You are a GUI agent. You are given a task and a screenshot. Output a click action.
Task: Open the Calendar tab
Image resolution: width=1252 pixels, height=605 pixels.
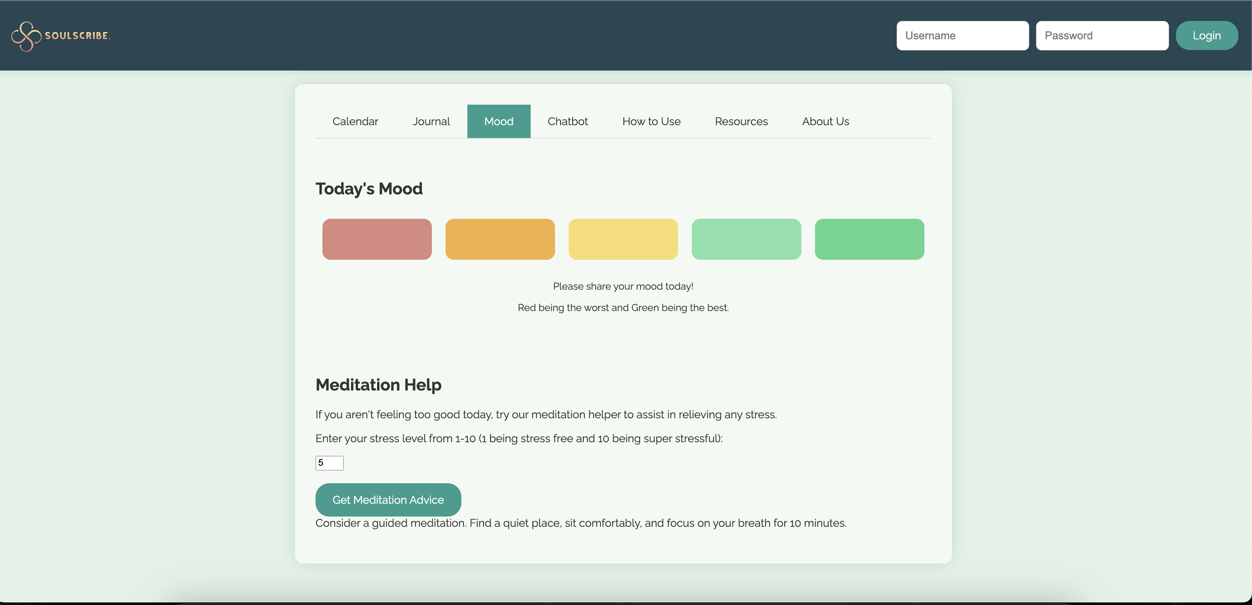tap(355, 121)
